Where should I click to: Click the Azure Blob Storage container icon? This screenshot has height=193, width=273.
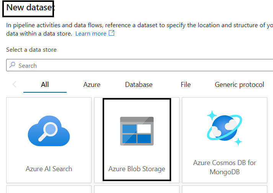[137, 131]
